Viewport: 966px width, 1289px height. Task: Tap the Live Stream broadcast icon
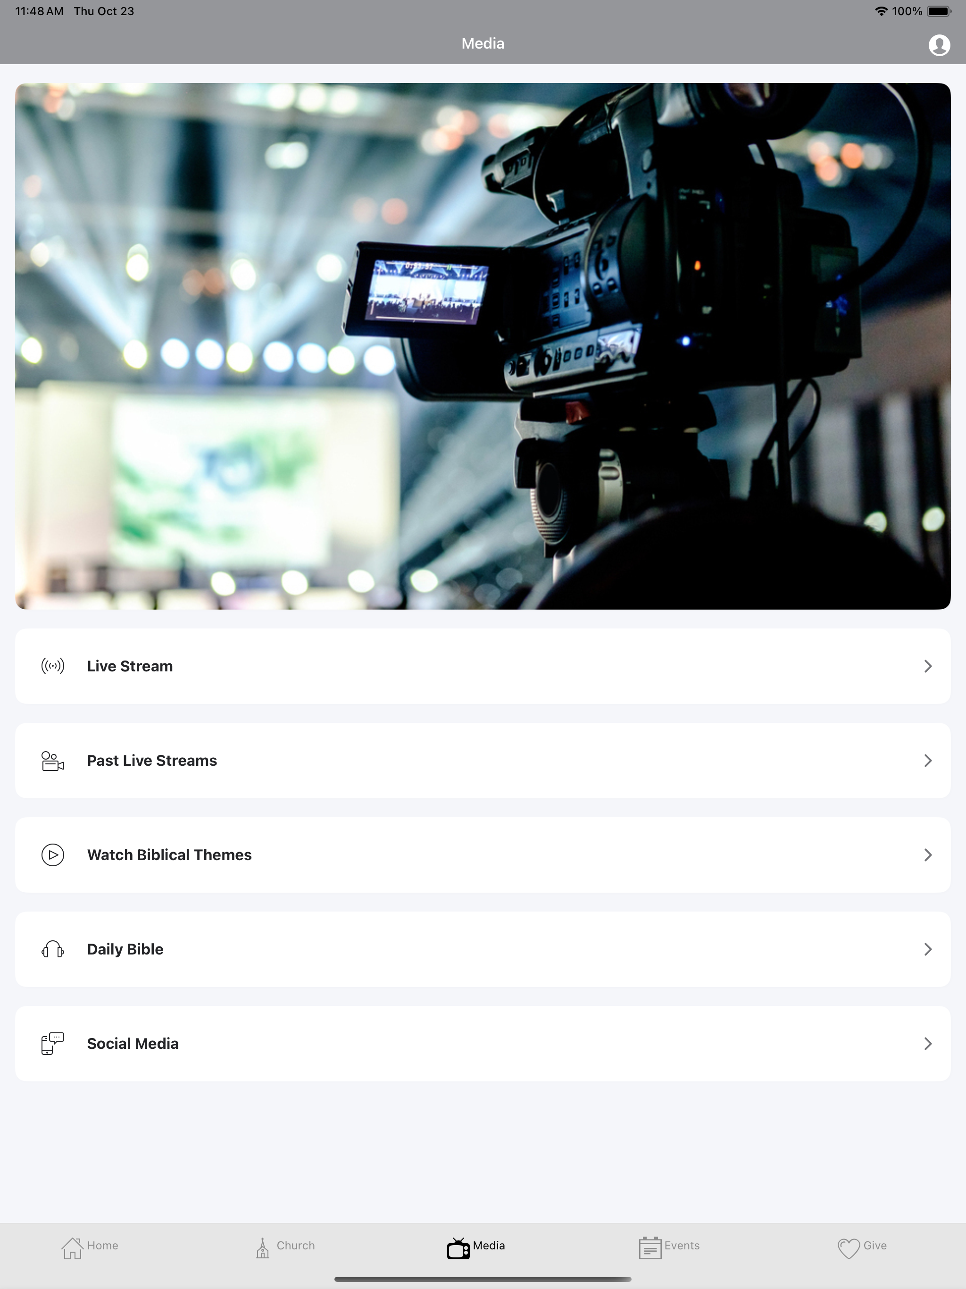pos(52,665)
